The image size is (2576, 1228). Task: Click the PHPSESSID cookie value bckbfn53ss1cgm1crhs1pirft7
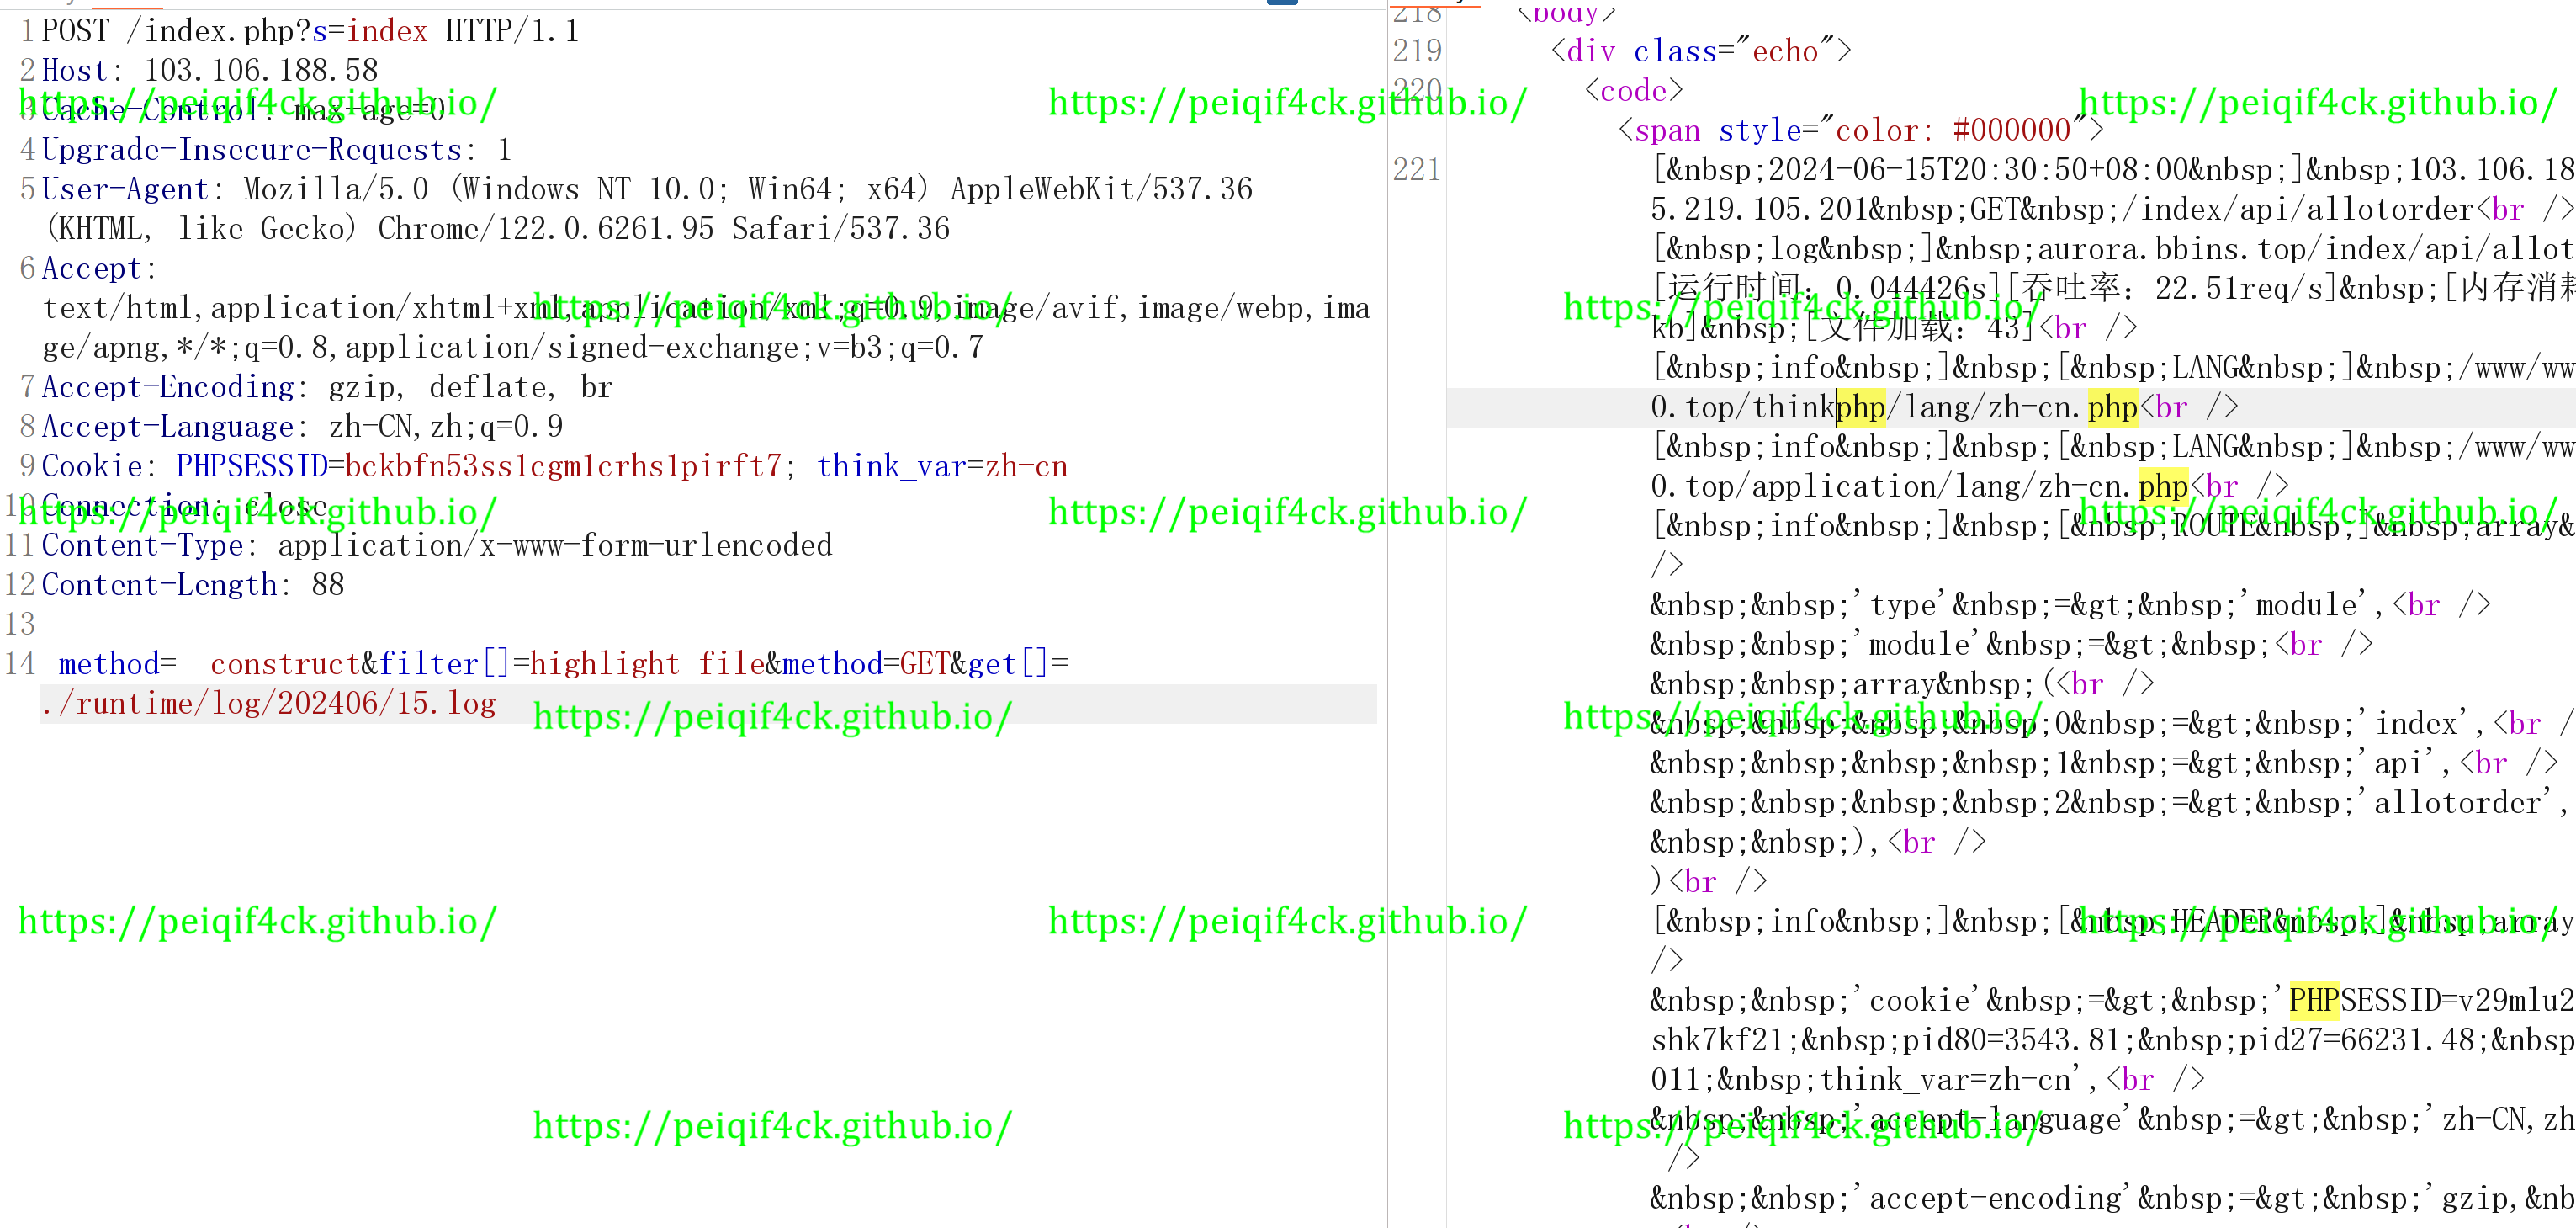click(x=563, y=465)
